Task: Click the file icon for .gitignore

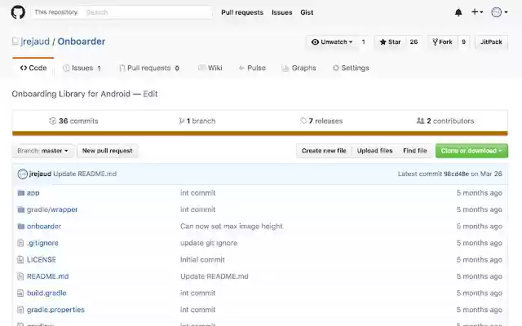Action: pos(20,243)
